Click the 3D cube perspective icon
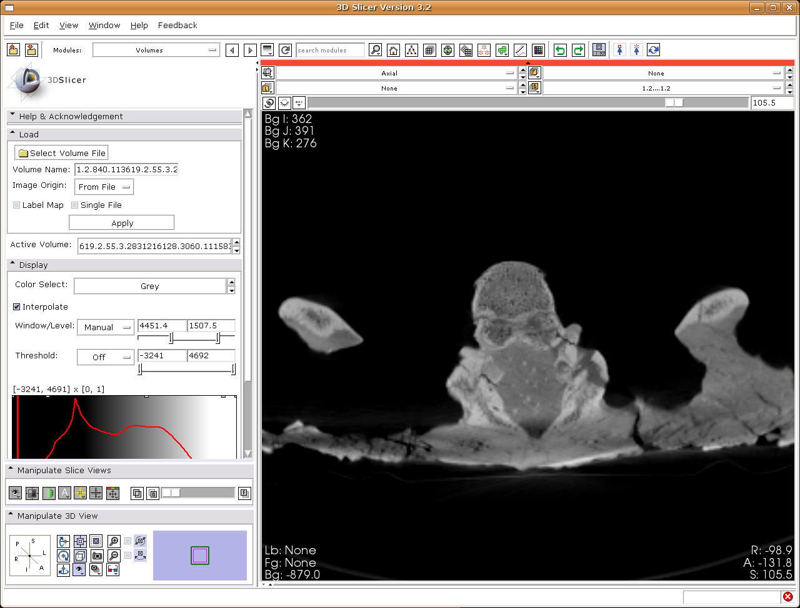 [80, 556]
